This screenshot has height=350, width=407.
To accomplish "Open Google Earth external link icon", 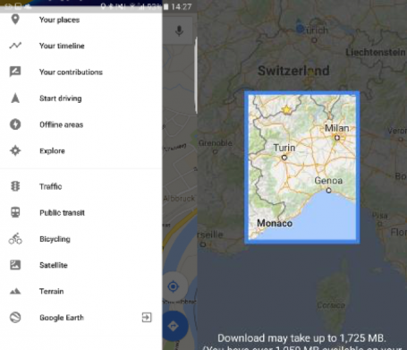I will pos(147,317).
